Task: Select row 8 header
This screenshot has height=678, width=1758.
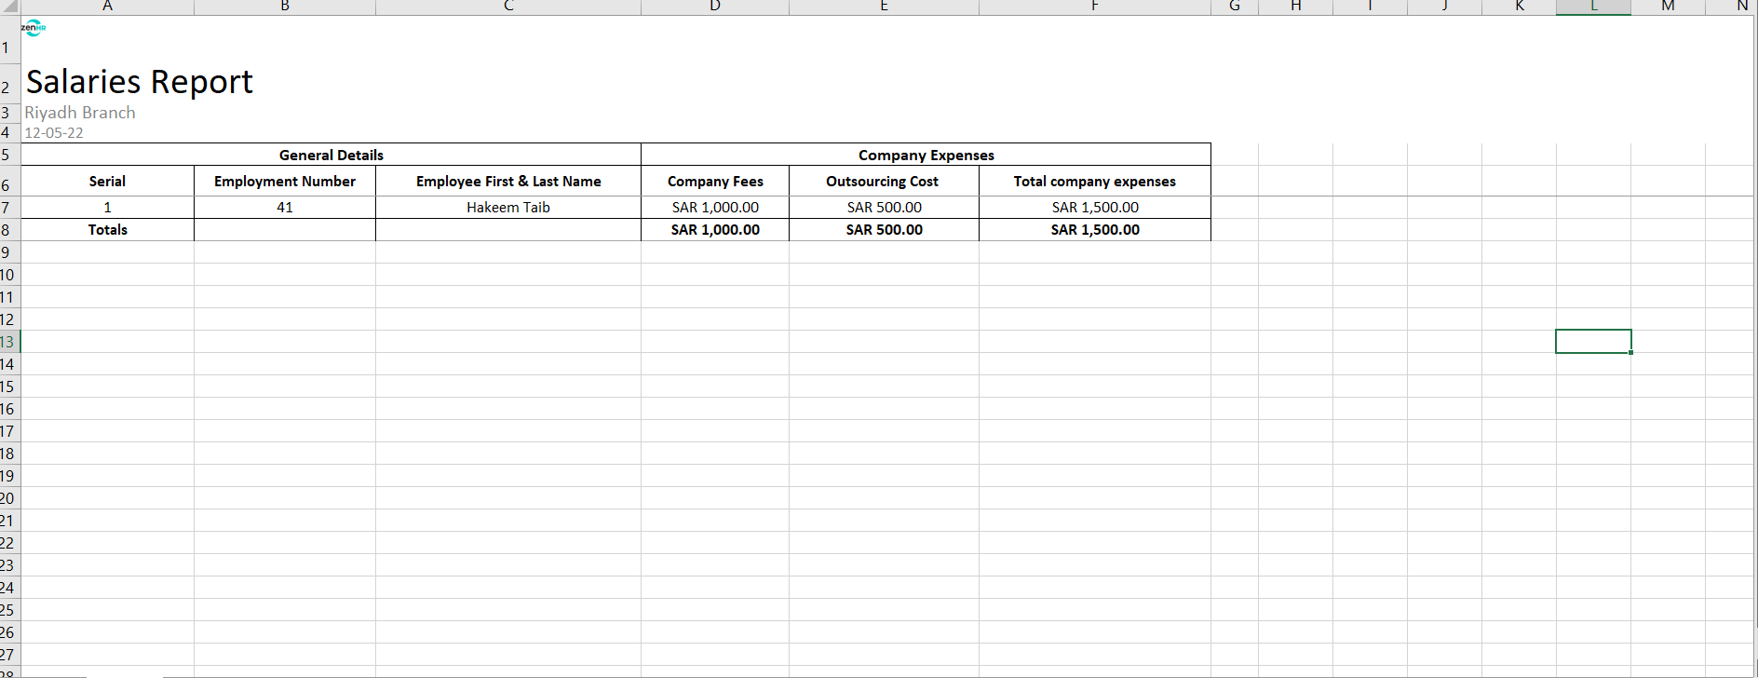Action: [x=9, y=230]
